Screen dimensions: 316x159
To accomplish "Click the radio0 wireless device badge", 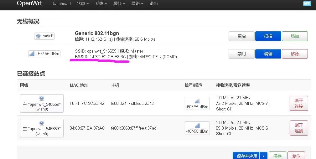I will (x=44, y=36).
